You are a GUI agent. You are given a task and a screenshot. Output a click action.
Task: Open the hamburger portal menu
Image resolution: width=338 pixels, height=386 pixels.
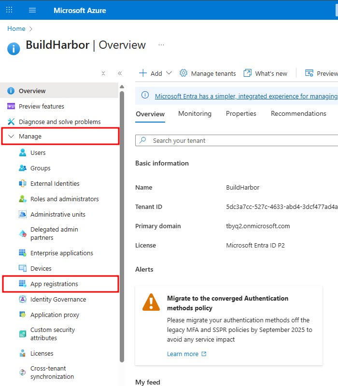point(32,10)
